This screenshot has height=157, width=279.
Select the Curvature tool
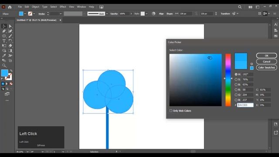[10, 31]
